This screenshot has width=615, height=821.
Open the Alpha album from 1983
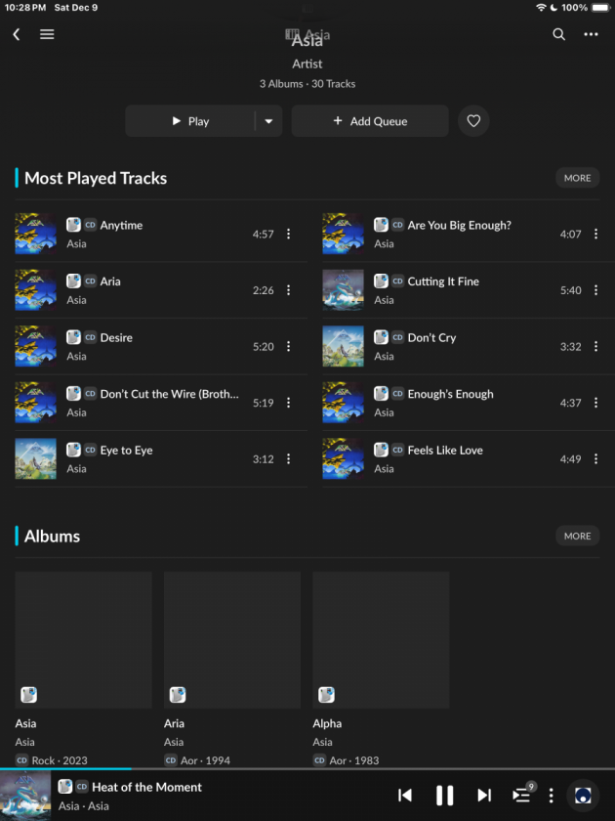(381, 640)
